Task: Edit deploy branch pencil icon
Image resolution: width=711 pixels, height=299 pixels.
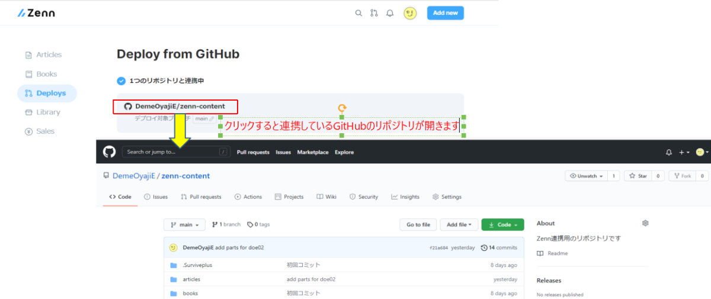Action: click(212, 118)
